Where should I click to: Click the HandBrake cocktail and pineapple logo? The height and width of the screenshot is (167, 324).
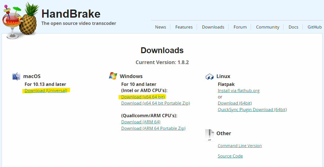21,21
